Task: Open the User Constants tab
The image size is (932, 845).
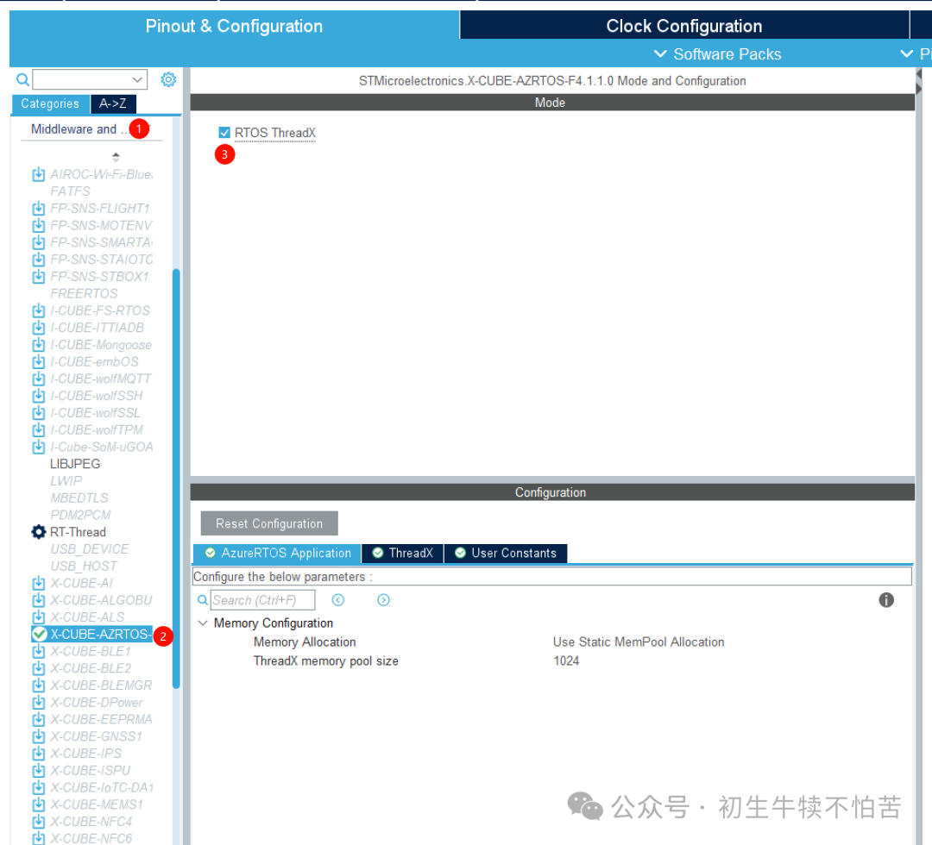Action: tap(506, 553)
